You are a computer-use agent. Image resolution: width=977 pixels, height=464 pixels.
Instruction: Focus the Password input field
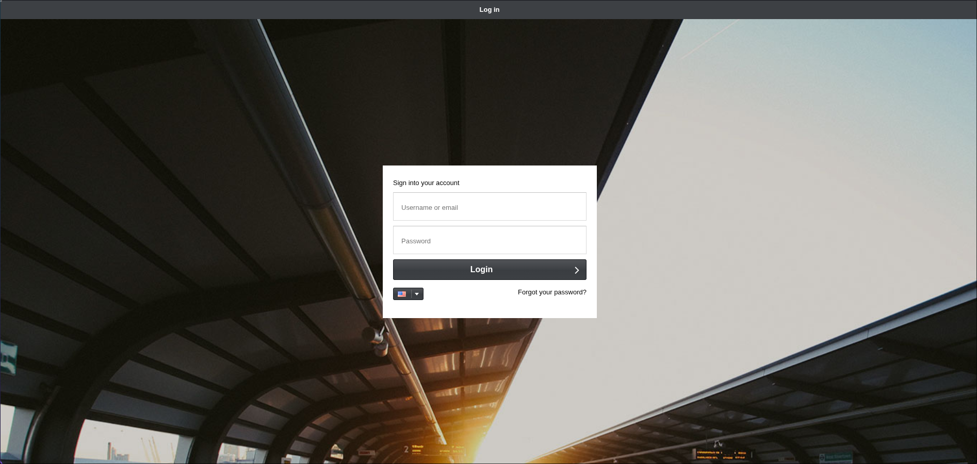489,240
